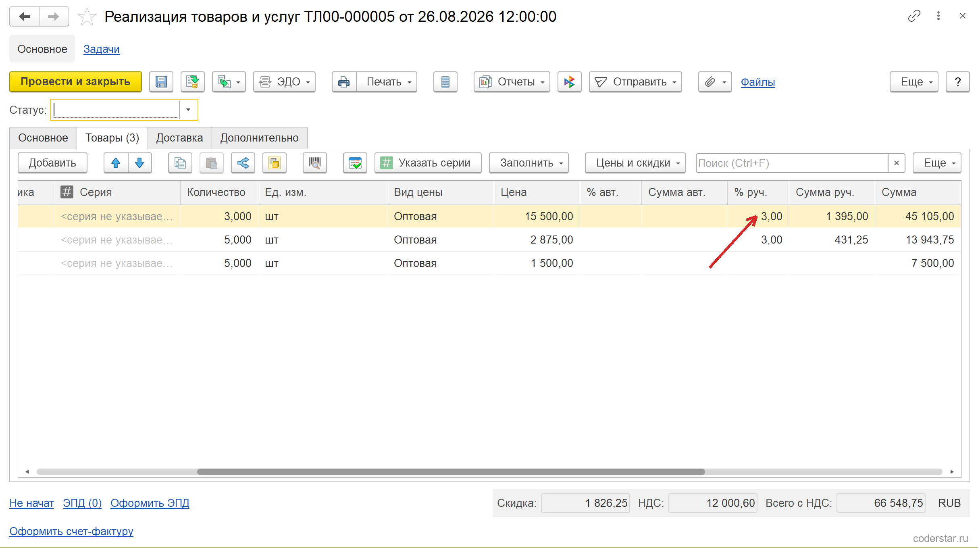Post the document with the green arrow icon
The height and width of the screenshot is (548, 978).
(193, 82)
